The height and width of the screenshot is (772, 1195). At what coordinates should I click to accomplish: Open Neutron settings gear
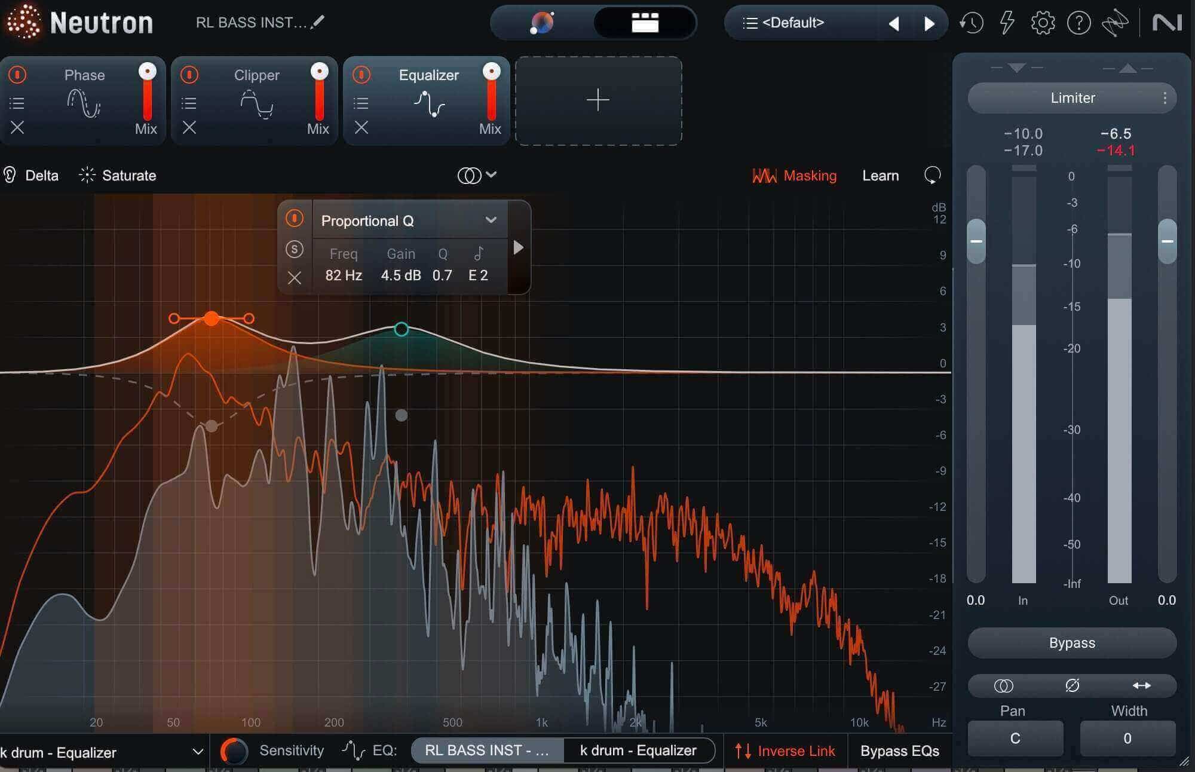point(1043,23)
